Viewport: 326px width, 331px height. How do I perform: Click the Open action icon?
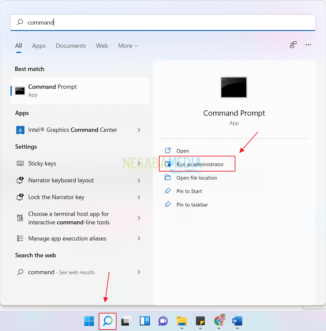point(168,150)
